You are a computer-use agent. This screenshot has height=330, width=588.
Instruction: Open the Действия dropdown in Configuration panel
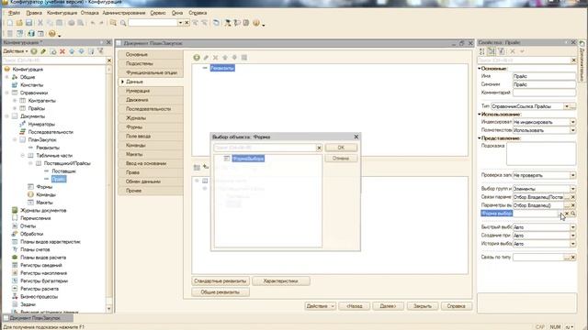coord(16,51)
